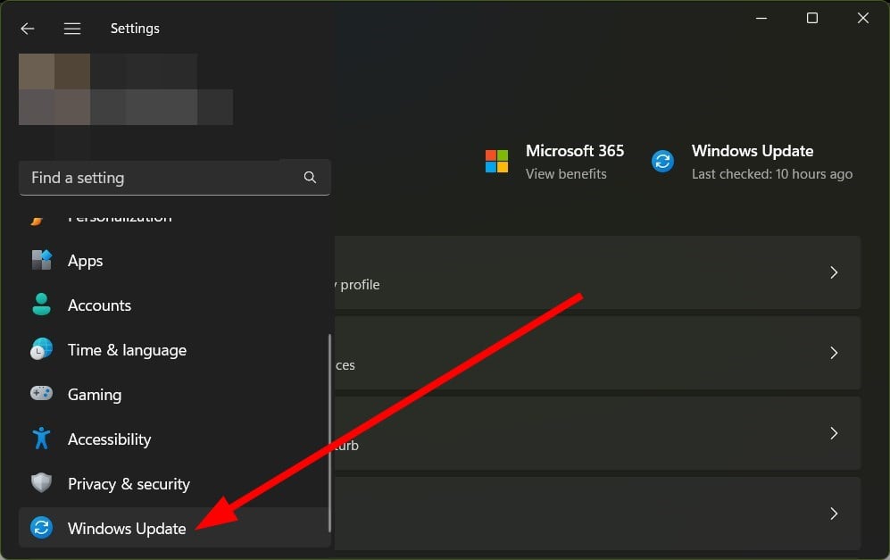This screenshot has height=560, width=890.
Task: Open Windows Update last checked status
Action: (x=772, y=174)
